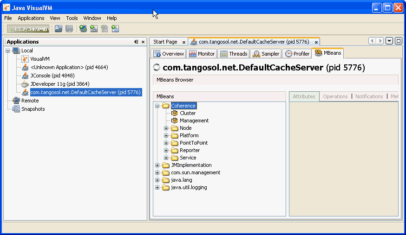Select the Coherence folder node
This screenshot has height=235, width=406.
183,106
